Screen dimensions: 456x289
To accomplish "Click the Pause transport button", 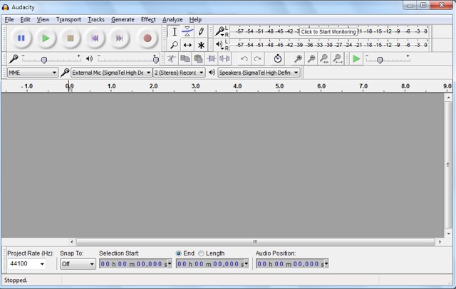I will point(21,38).
